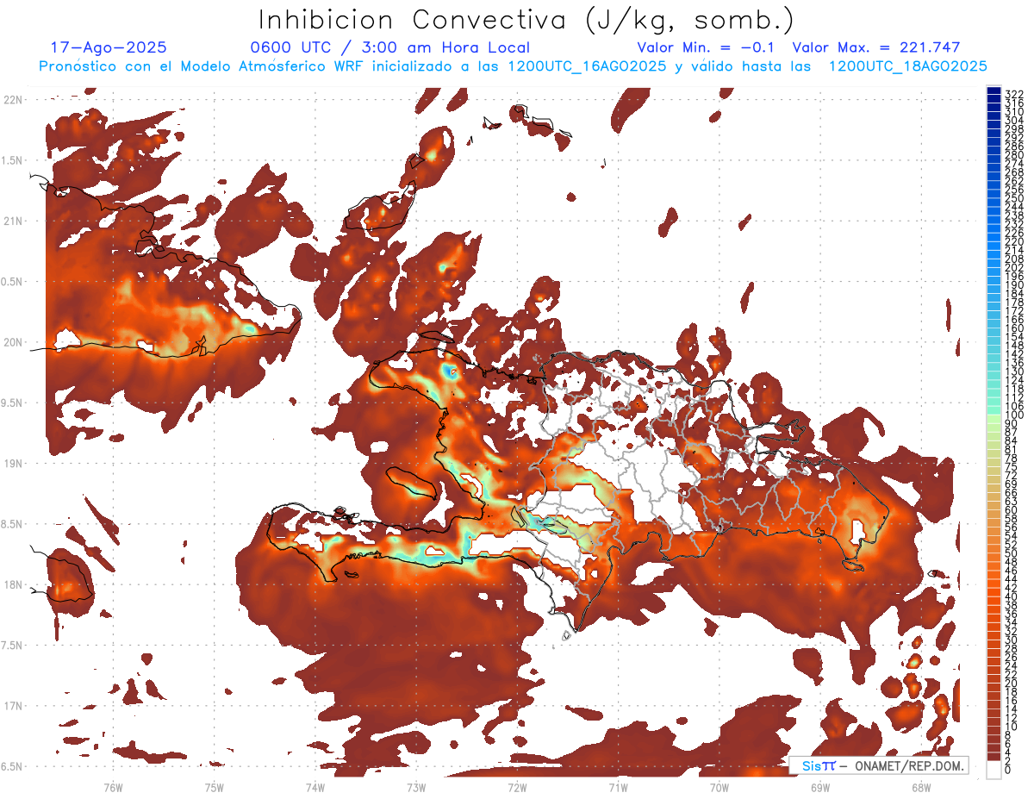This screenshot has height=799, width=1034.
Task: Click the colorbar value '220'
Action: [x=1013, y=241]
